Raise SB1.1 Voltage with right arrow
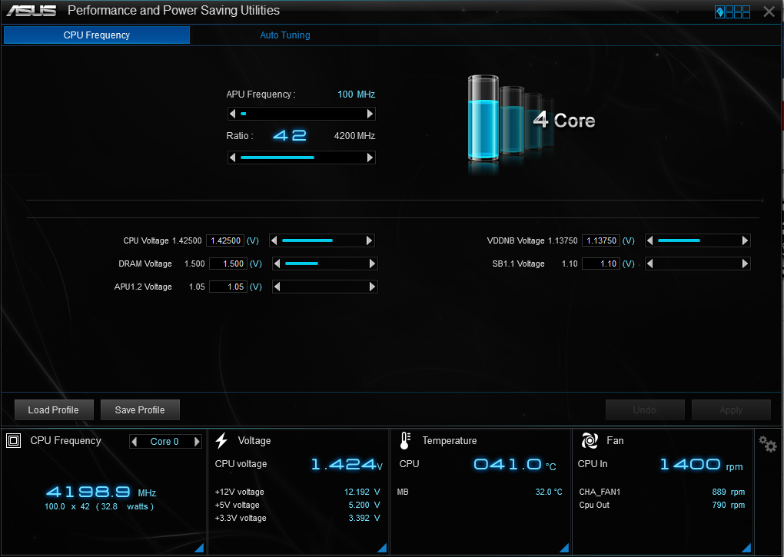The image size is (784, 557). click(x=745, y=264)
